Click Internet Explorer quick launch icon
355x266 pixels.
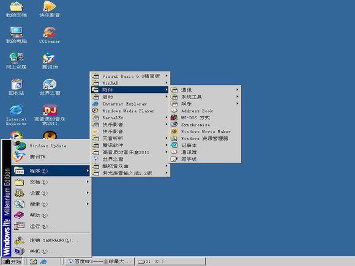pos(43,262)
